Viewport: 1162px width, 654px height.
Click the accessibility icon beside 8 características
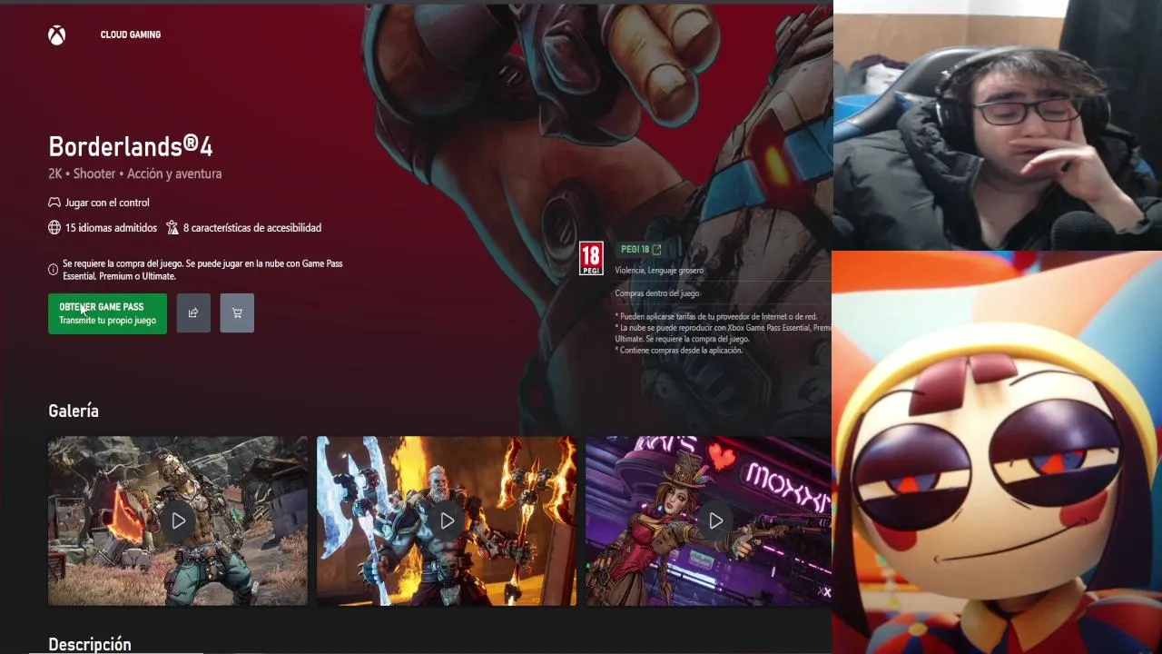[x=172, y=228]
